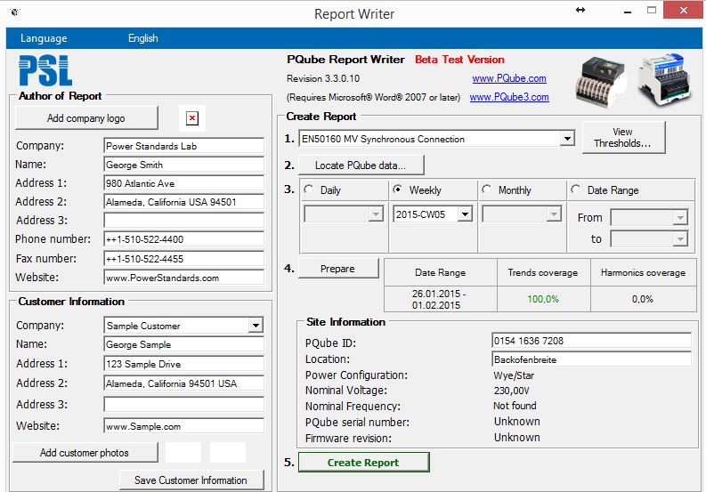Open the 2015-CW05 week dropdown
Viewport: 706px width, 492px height.
tap(465, 214)
